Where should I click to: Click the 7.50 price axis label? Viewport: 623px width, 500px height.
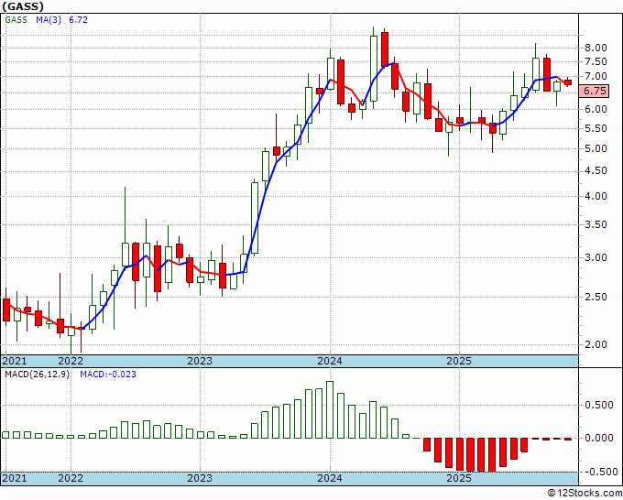tap(596, 61)
